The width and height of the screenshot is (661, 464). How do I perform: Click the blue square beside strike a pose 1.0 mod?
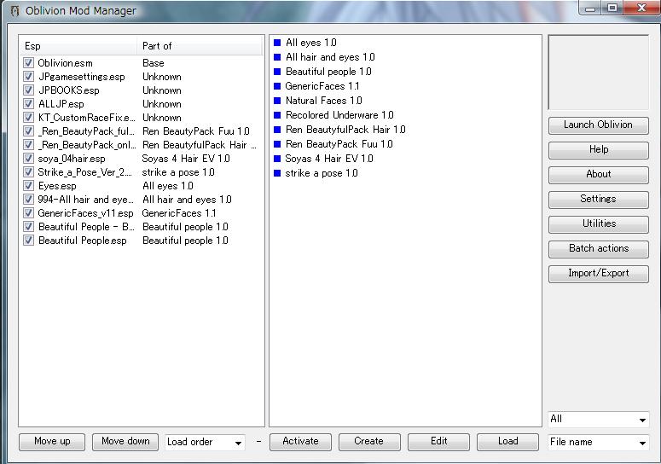[x=277, y=173]
